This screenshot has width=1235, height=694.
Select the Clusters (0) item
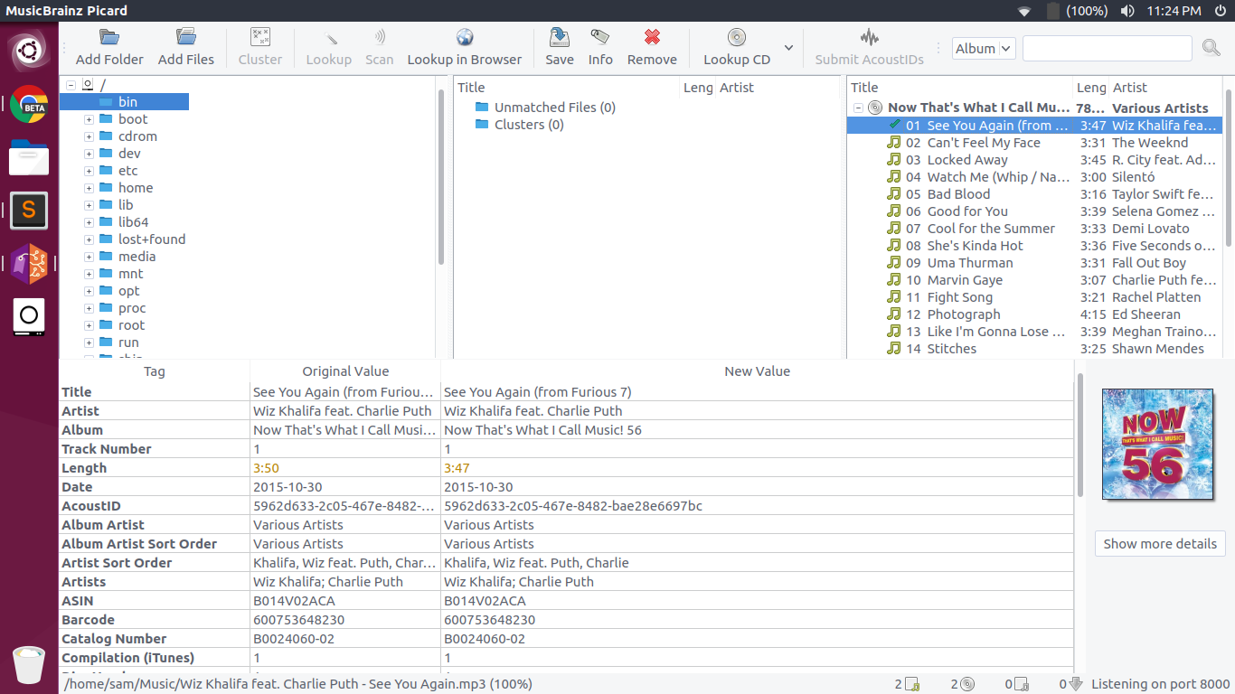tap(528, 125)
